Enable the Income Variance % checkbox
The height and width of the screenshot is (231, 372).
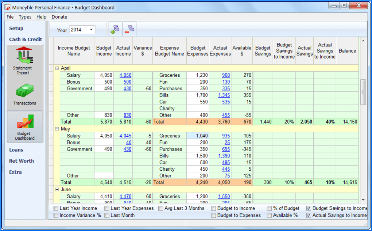[x=56, y=215]
